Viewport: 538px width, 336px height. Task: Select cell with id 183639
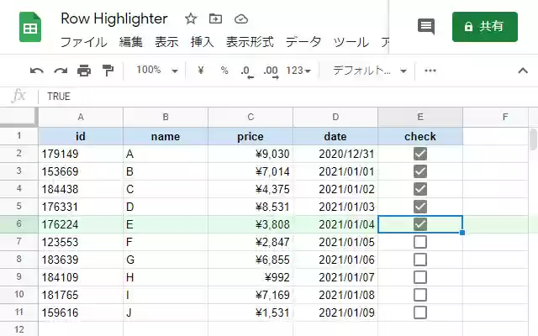[x=81, y=260]
